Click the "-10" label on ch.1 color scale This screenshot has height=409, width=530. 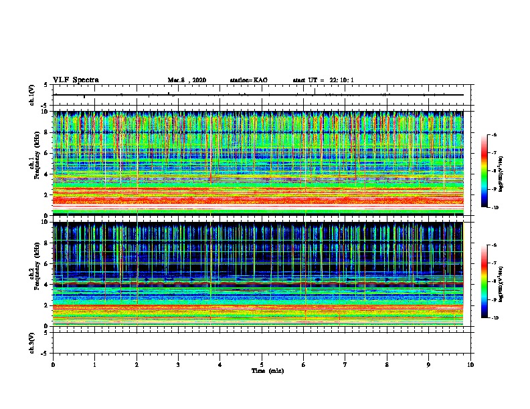click(495, 208)
